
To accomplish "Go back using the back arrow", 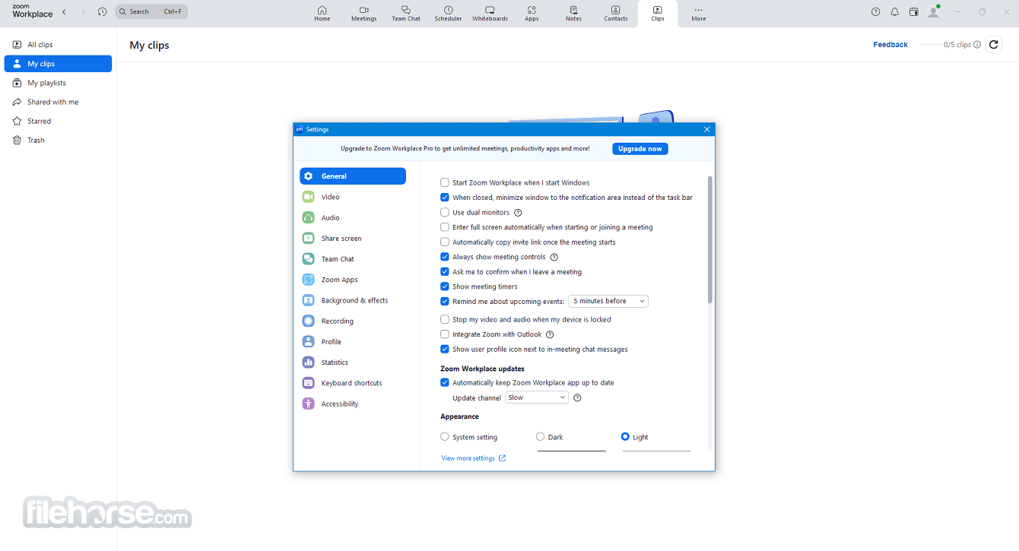I will coord(64,11).
